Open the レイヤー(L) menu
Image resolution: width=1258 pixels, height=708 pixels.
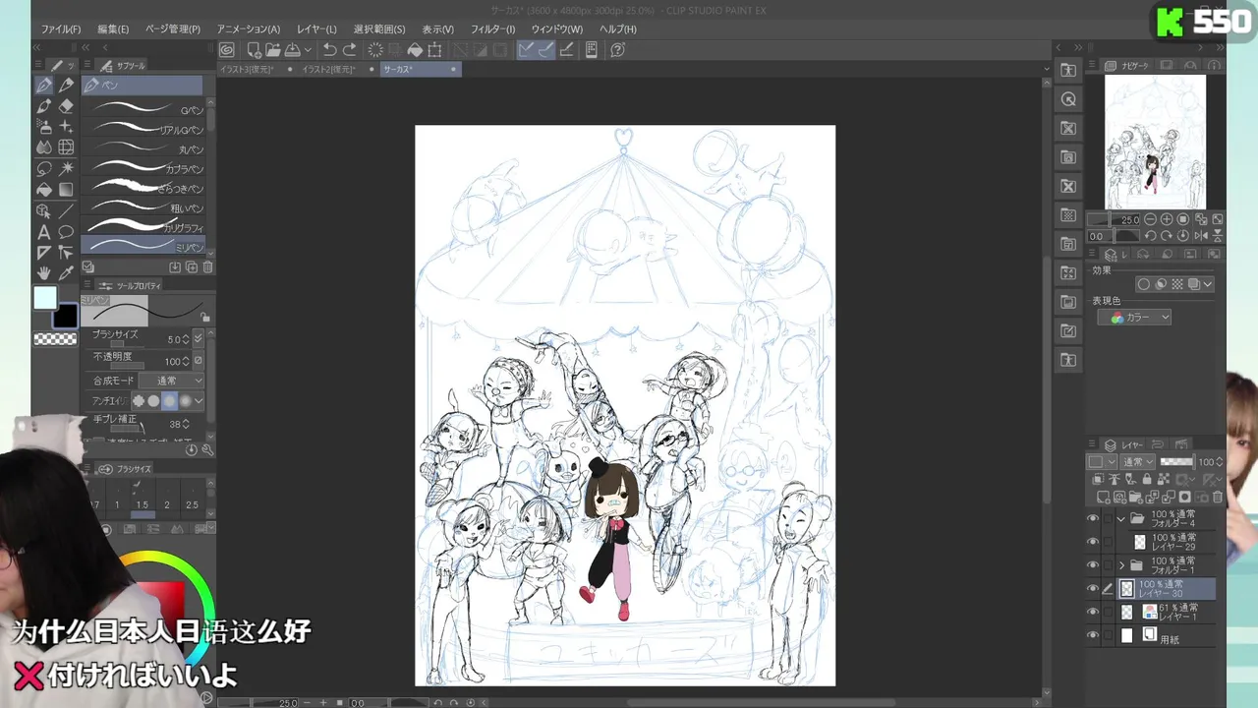pos(316,29)
